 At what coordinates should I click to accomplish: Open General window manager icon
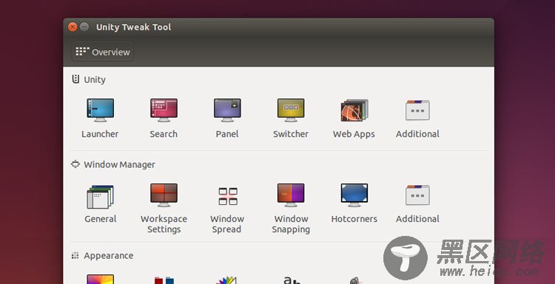click(x=100, y=197)
